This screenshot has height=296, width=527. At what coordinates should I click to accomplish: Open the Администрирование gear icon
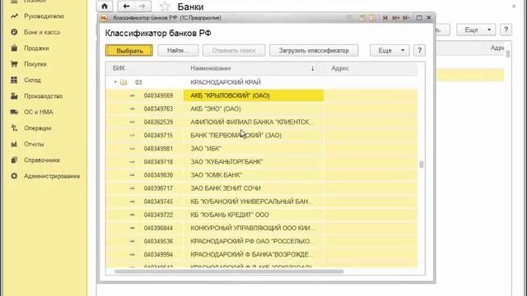14,176
